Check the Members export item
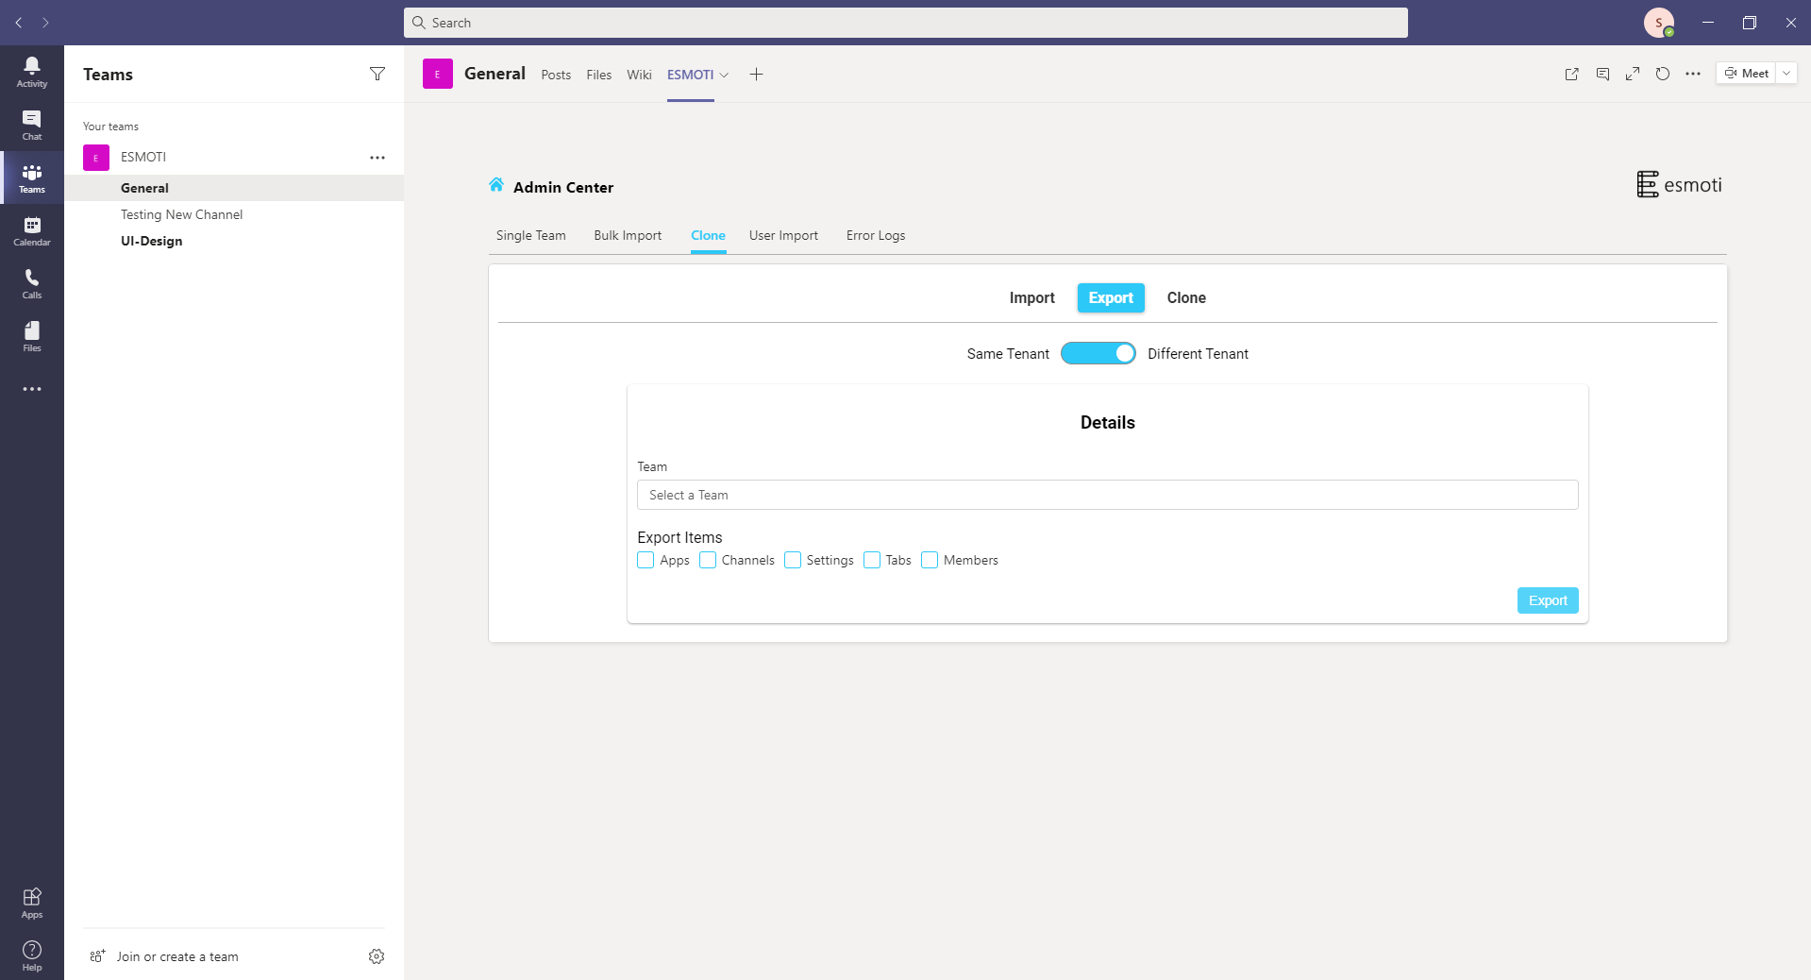1811x980 pixels. pyautogui.click(x=930, y=560)
